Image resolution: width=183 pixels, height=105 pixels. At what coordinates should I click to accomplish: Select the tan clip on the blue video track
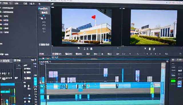[108, 86]
